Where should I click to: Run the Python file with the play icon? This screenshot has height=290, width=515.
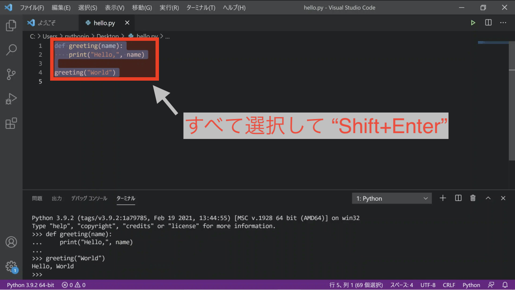tap(473, 23)
